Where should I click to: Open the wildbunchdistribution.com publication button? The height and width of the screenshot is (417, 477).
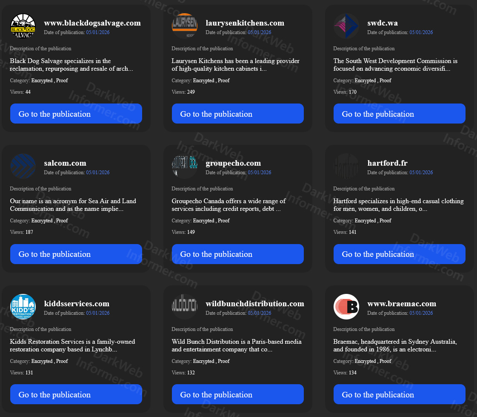point(237,394)
